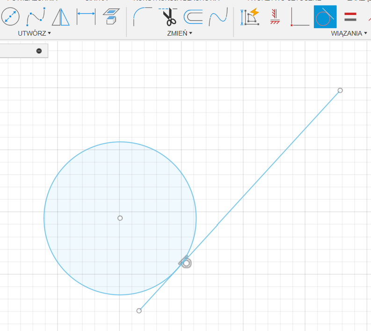Click the tangent constraint glyph on the circle
Image resolution: width=371 pixels, height=331 pixels.
pyautogui.click(x=185, y=262)
